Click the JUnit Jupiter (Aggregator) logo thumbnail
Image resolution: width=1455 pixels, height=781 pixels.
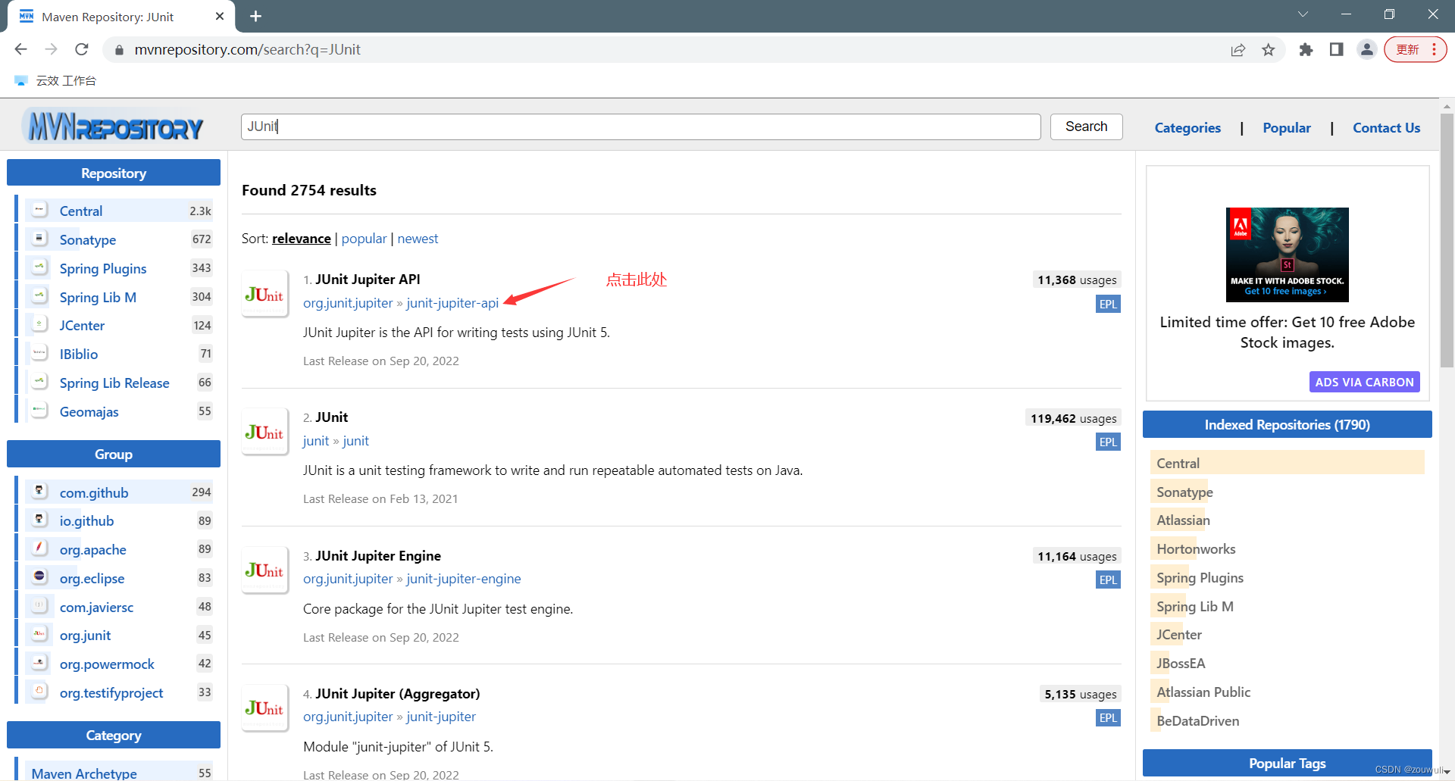pos(264,708)
